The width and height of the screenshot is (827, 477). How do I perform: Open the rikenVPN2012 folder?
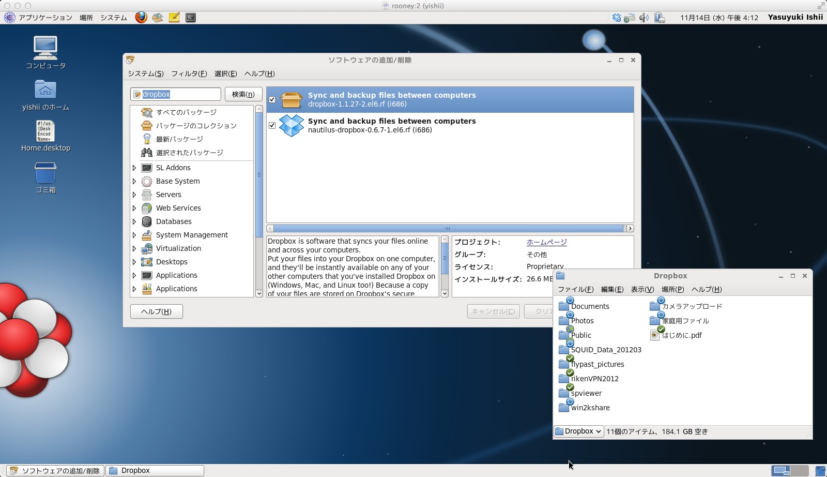pos(589,378)
